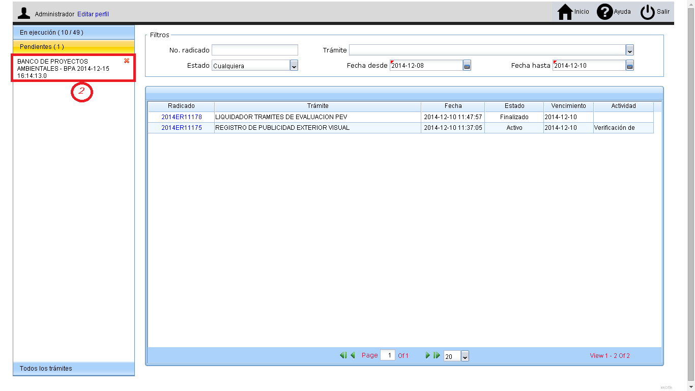Open pending BANCO DE PROYECTOS AMBIENTALES item

click(63, 68)
